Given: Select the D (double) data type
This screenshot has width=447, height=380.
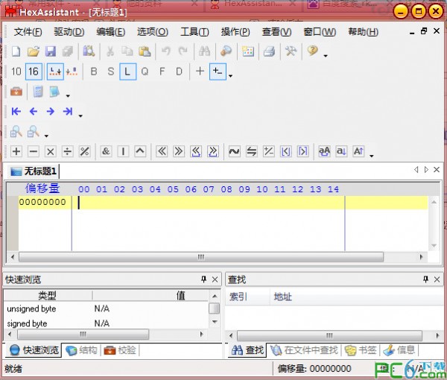Looking at the screenshot, I should pyautogui.click(x=179, y=72).
